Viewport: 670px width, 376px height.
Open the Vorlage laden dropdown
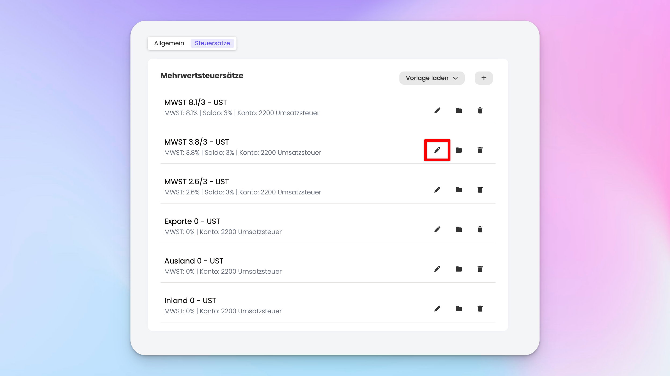[x=432, y=78]
